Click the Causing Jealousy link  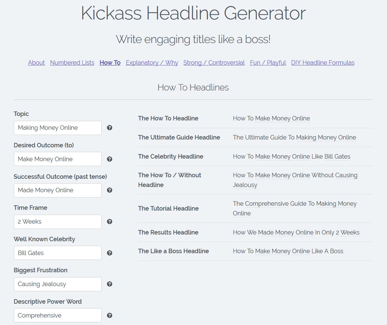[345, 175]
